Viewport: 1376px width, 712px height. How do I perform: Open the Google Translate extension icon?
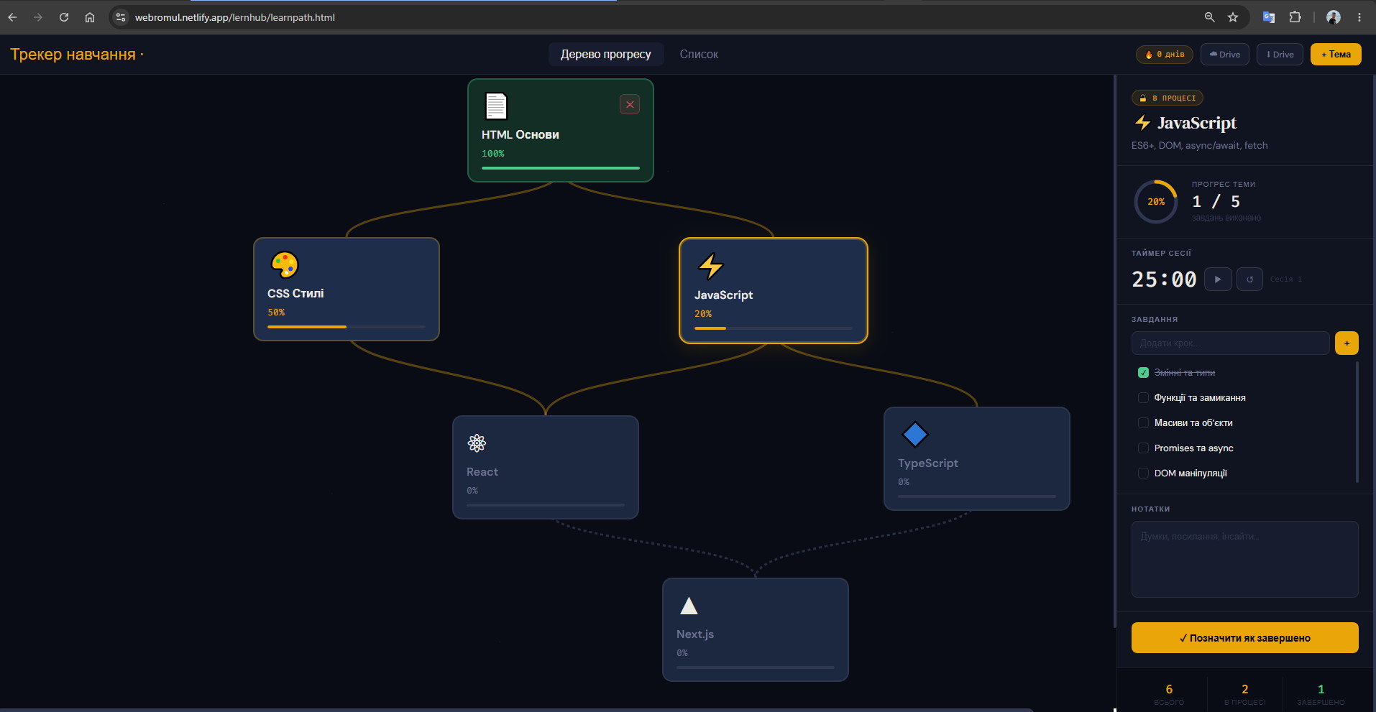tap(1269, 17)
